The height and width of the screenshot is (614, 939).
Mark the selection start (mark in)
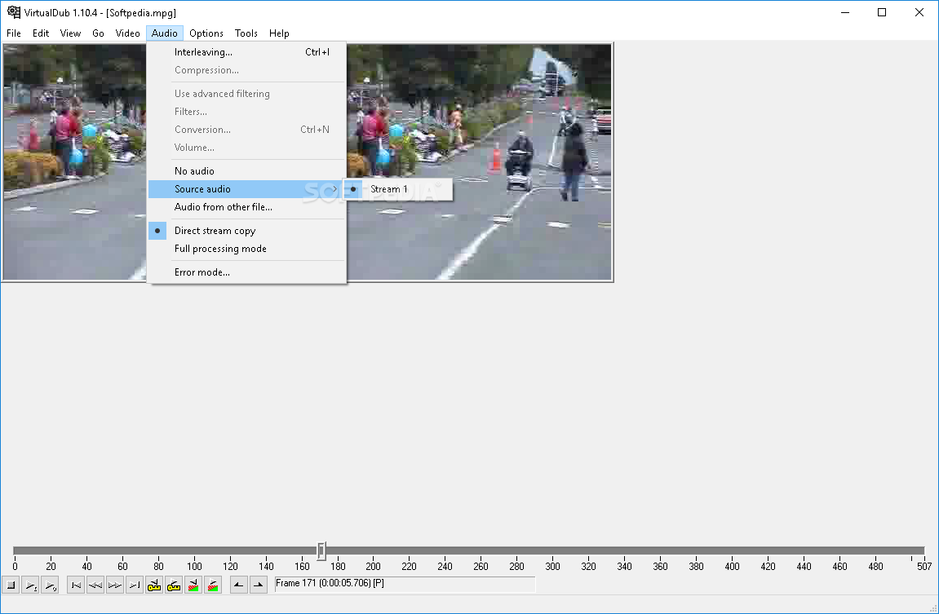pos(238,585)
